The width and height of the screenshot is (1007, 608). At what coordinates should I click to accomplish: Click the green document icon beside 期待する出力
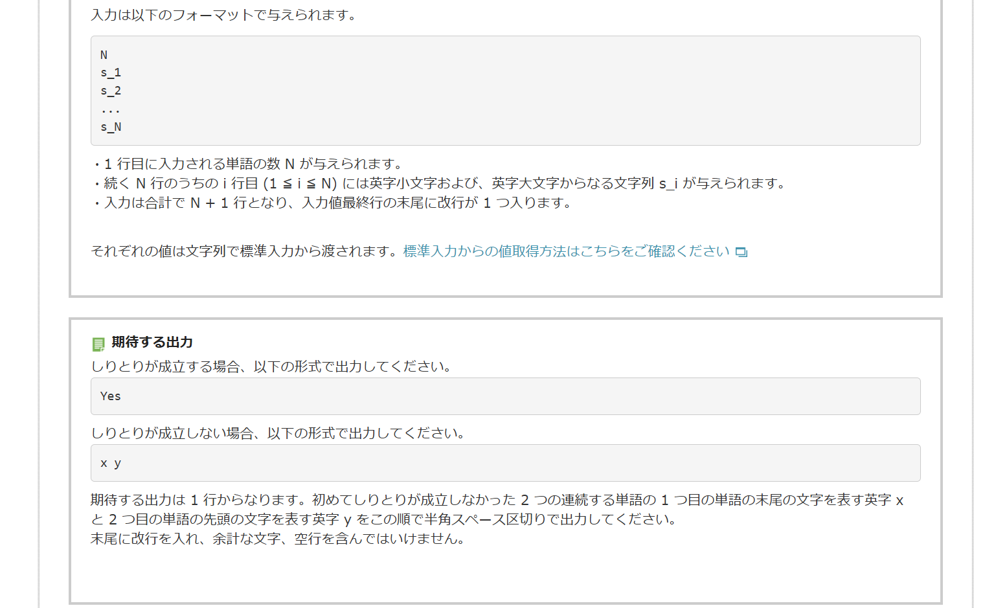98,344
